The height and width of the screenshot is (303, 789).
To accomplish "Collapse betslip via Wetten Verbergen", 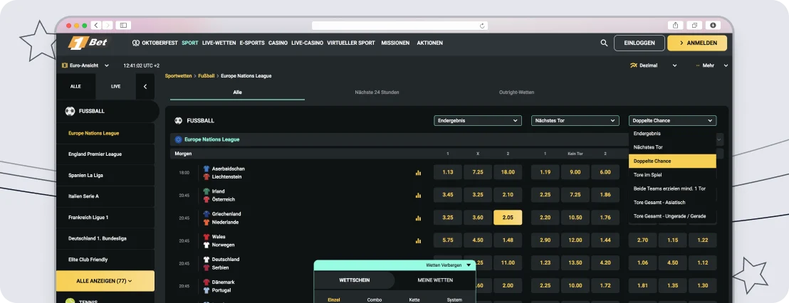I will tap(449, 265).
